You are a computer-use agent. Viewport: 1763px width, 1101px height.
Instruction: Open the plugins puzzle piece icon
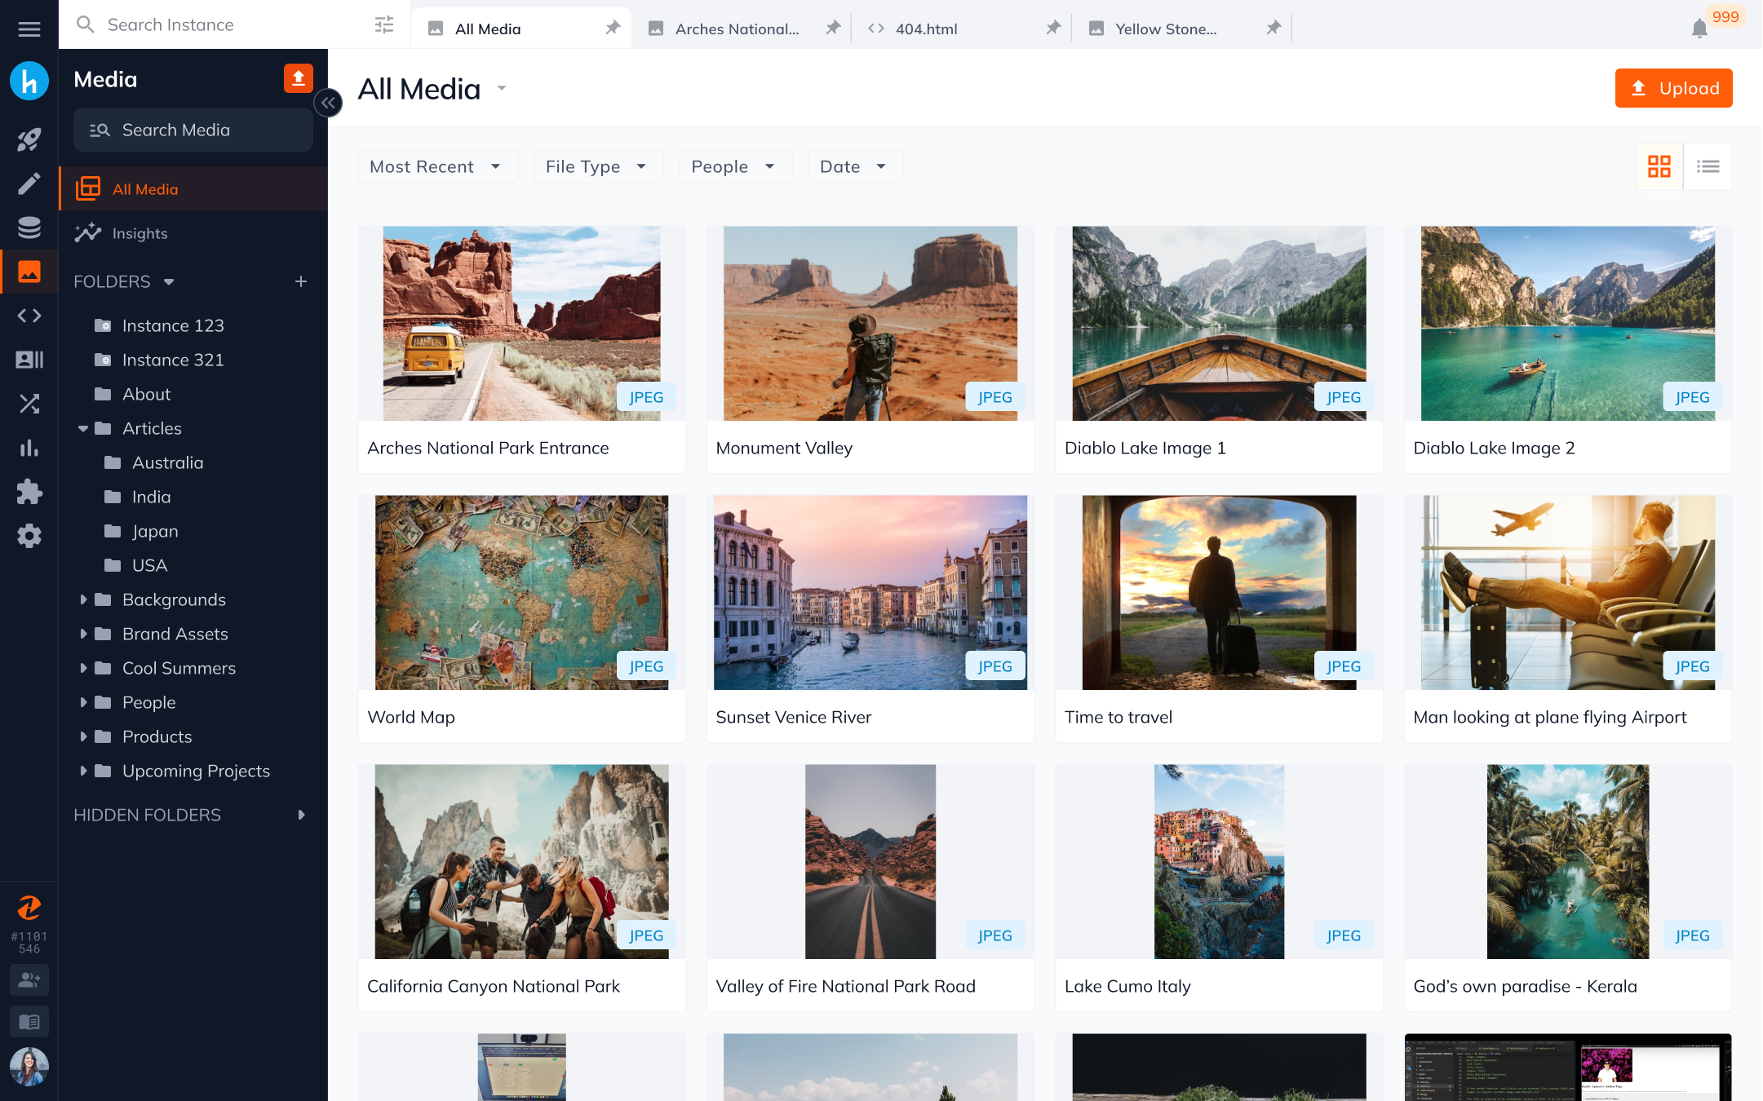(29, 492)
